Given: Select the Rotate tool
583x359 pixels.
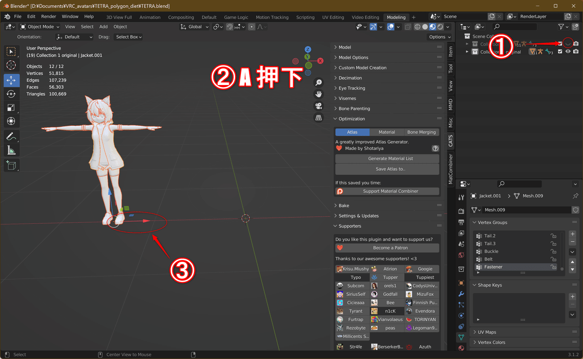Looking at the screenshot, I should (12, 94).
